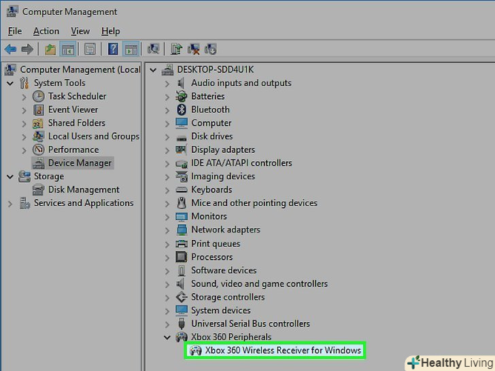495x371 pixels.
Task: Open the Action menu
Action: (x=46, y=31)
